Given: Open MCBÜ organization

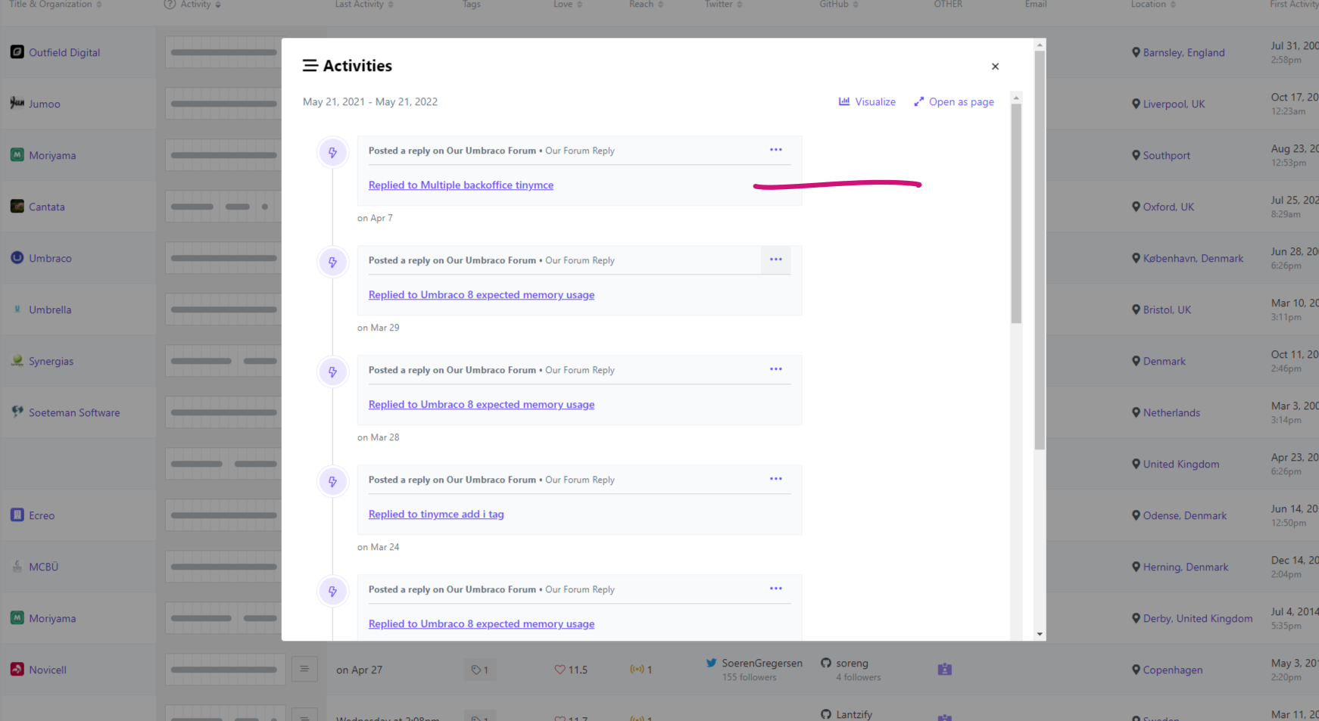Looking at the screenshot, I should (x=44, y=567).
